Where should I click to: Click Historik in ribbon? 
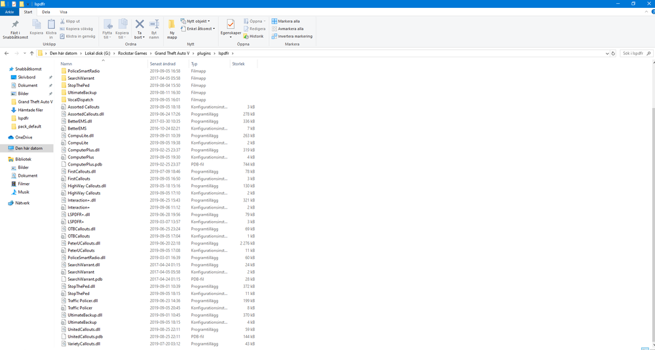coord(253,36)
